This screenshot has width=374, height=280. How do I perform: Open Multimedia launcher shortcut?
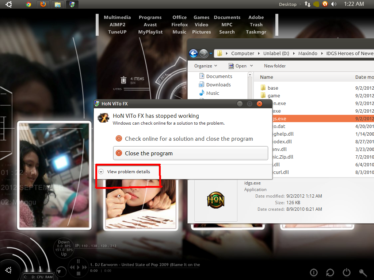point(117,17)
